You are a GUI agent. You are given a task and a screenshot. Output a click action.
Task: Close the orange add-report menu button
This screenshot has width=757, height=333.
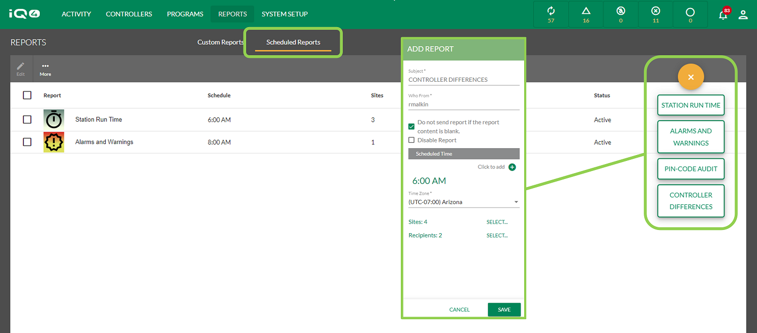click(x=691, y=77)
